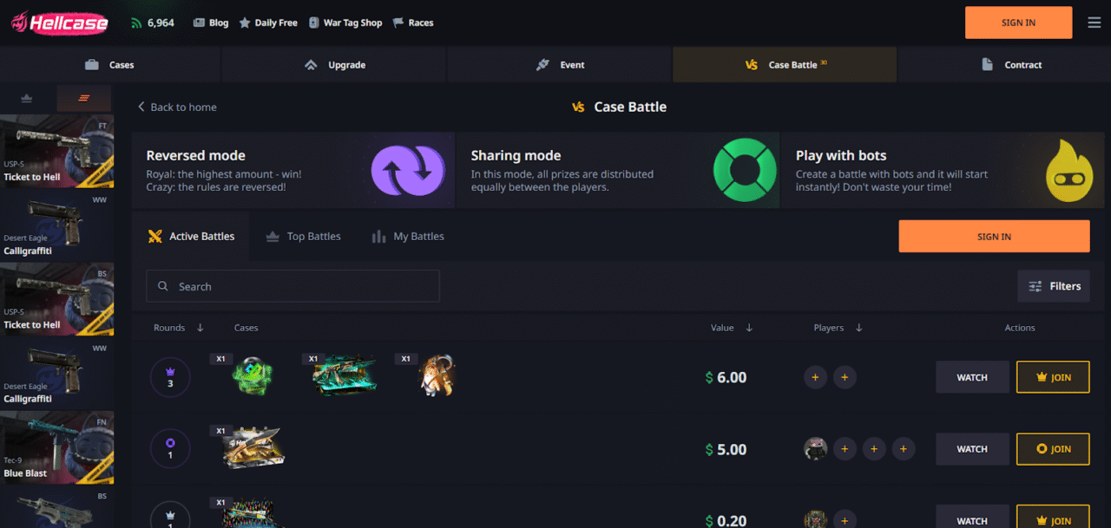Viewport: 1111px width, 528px height.
Task: Open the BS USP-S Ticket to Hell drop
Action: [x=56, y=299]
